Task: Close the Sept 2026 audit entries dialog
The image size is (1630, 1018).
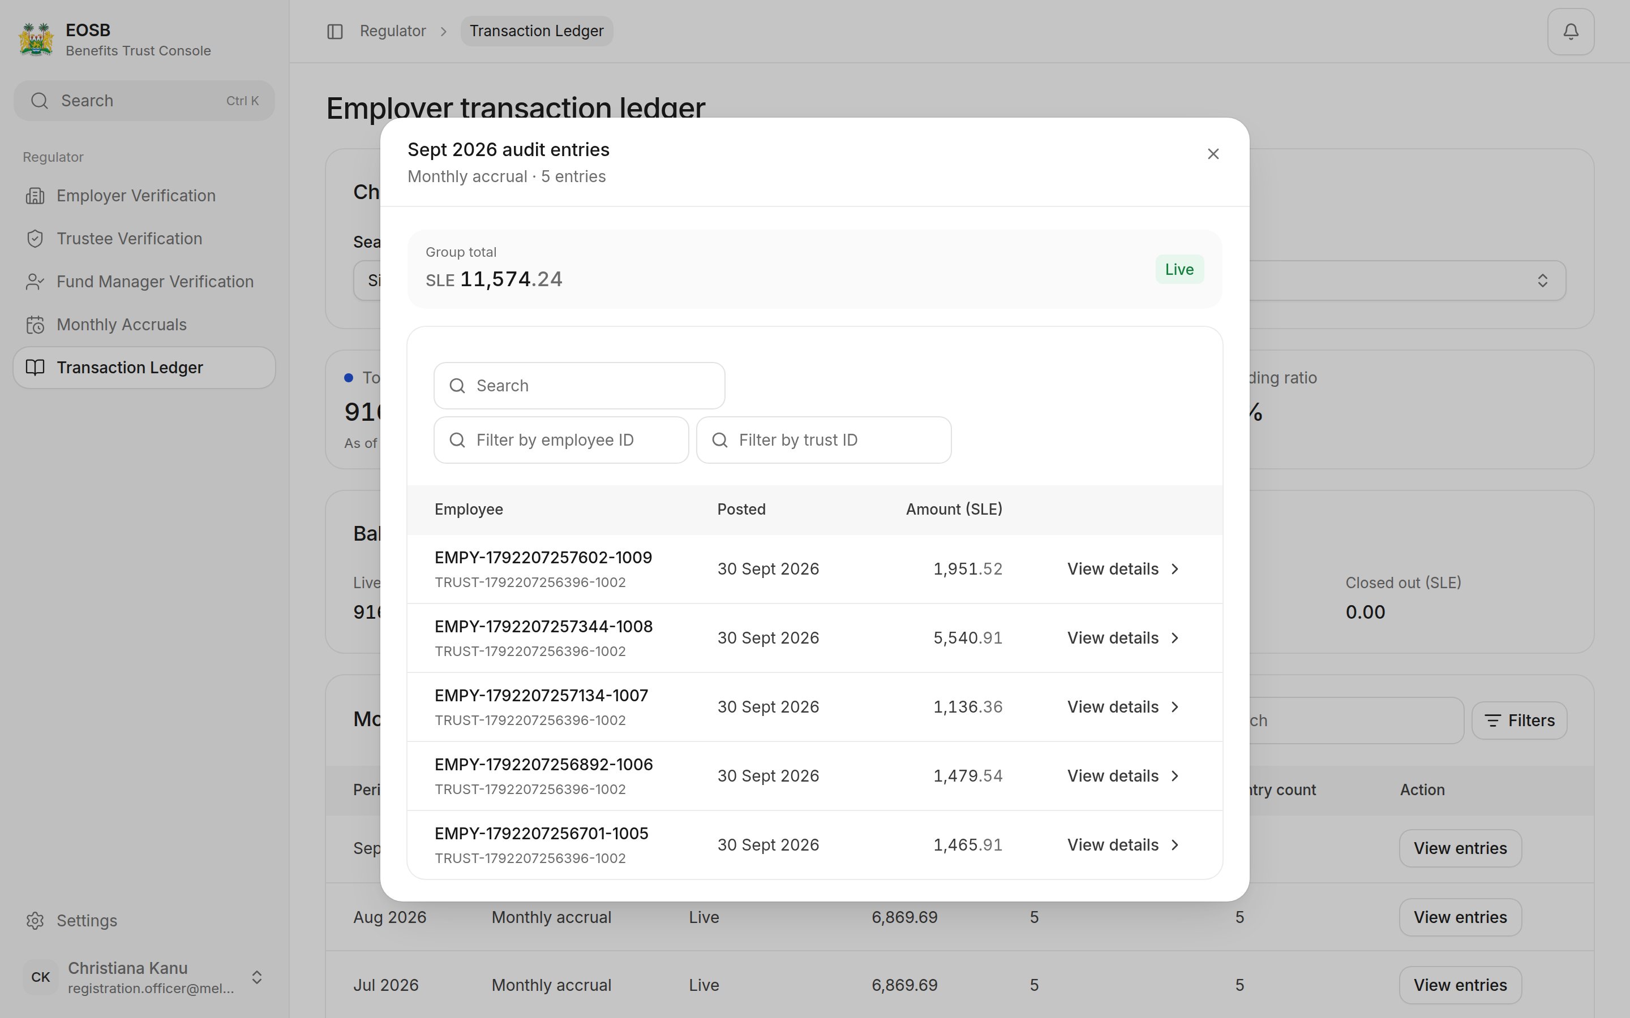Action: tap(1213, 154)
